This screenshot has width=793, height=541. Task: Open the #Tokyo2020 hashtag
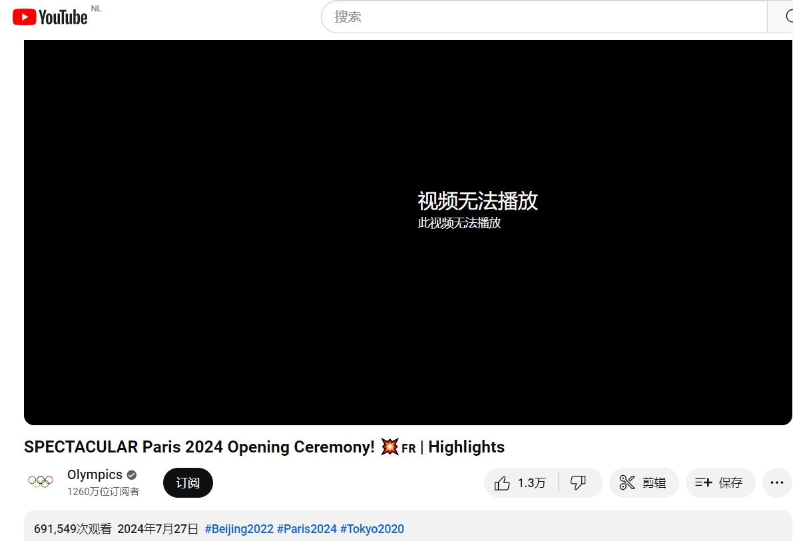coord(372,529)
